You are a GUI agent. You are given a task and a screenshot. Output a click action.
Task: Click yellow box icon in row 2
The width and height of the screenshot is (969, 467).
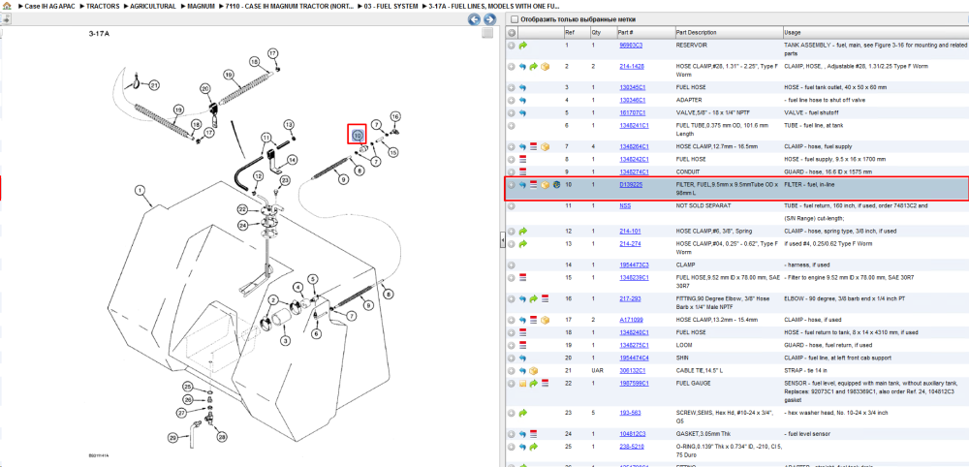click(545, 66)
